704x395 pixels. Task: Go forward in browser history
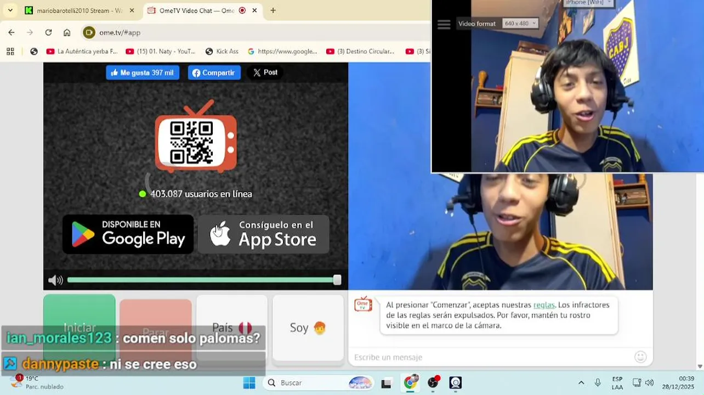coord(30,32)
